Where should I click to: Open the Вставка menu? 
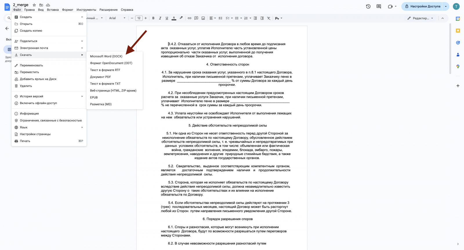[x=53, y=10]
